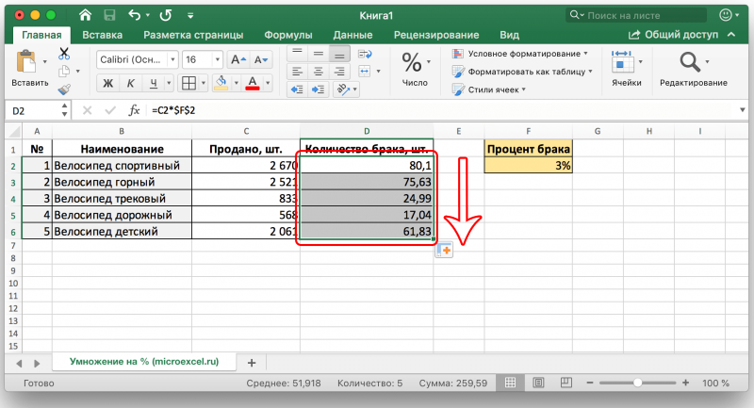
Task: Select the Умножение на % sheet tab
Action: pyautogui.click(x=144, y=362)
